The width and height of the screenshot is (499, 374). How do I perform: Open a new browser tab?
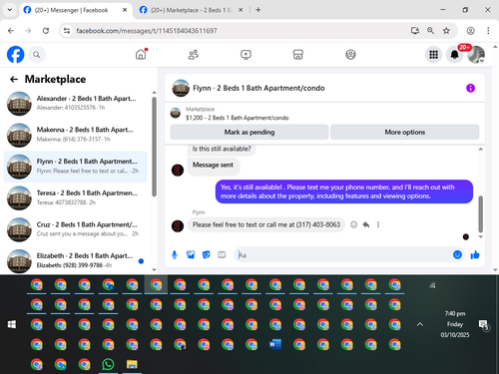tap(258, 10)
